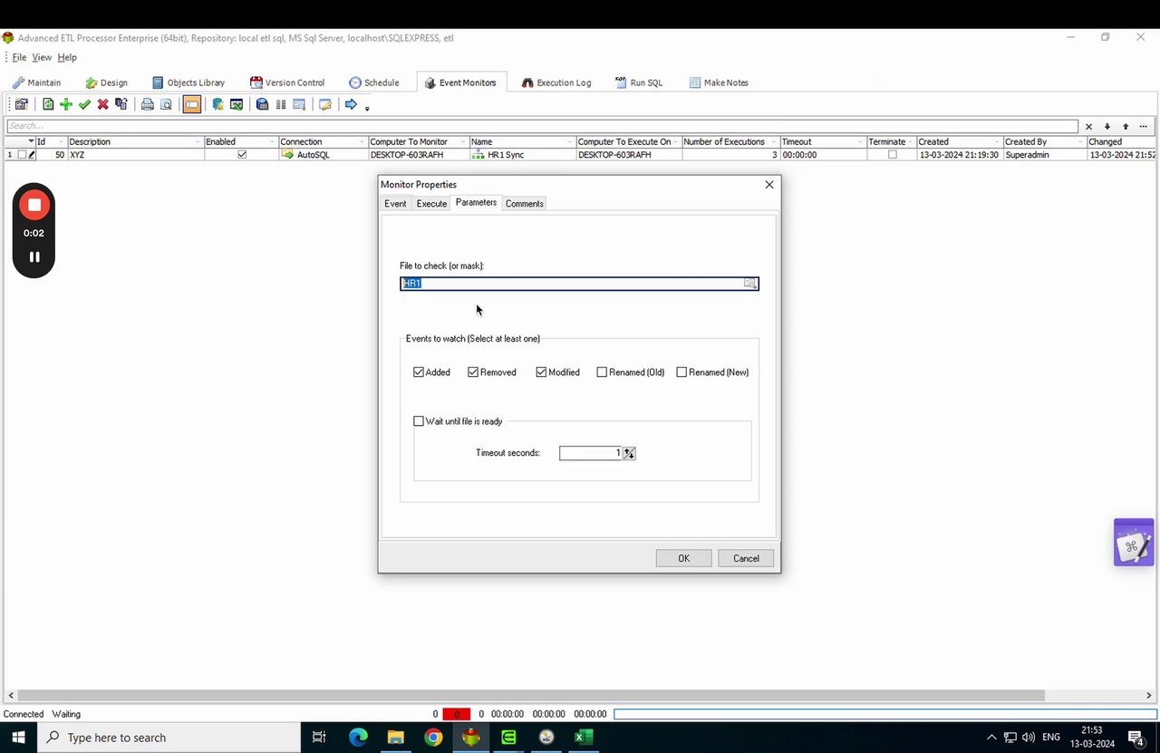Open the Number of Executions filter dropdown
Screen dimensions: 1160x753
click(773, 142)
